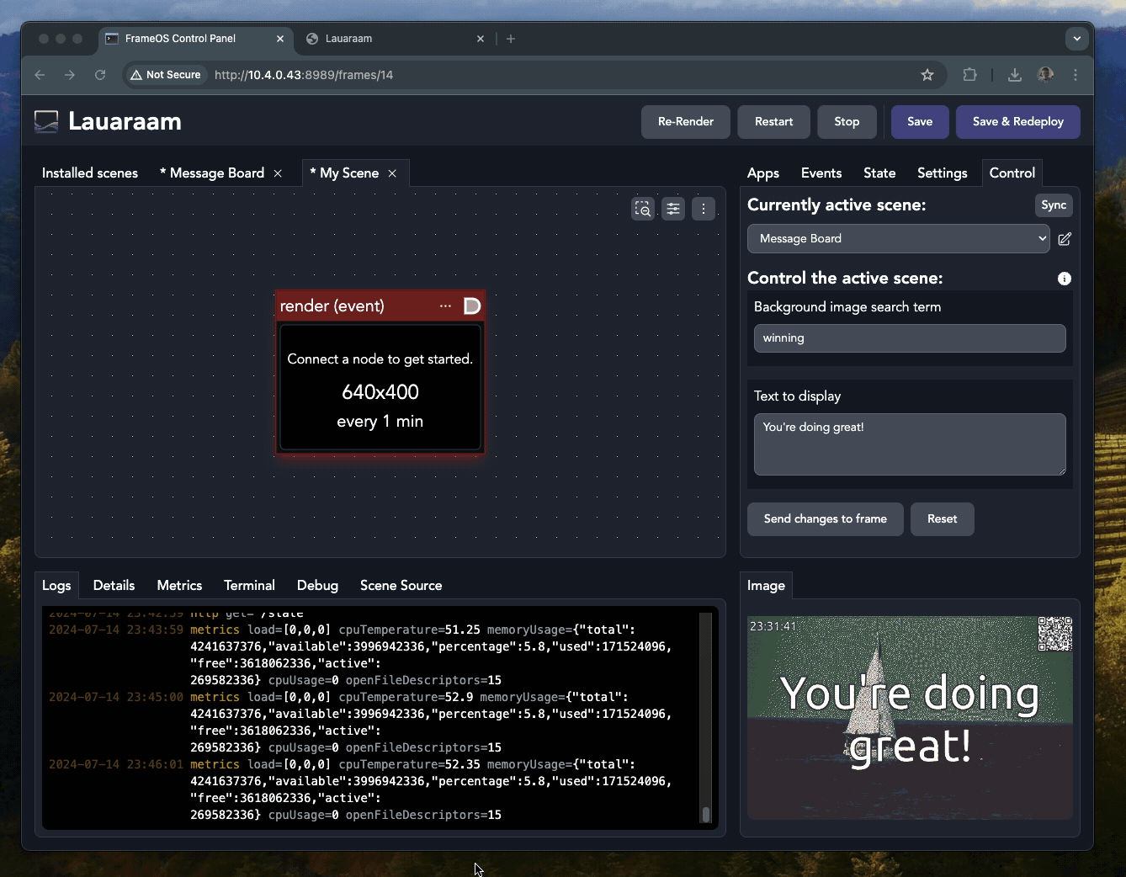Open the canvas sliders settings icon
Viewport: 1126px width, 877px height.
coord(673,209)
